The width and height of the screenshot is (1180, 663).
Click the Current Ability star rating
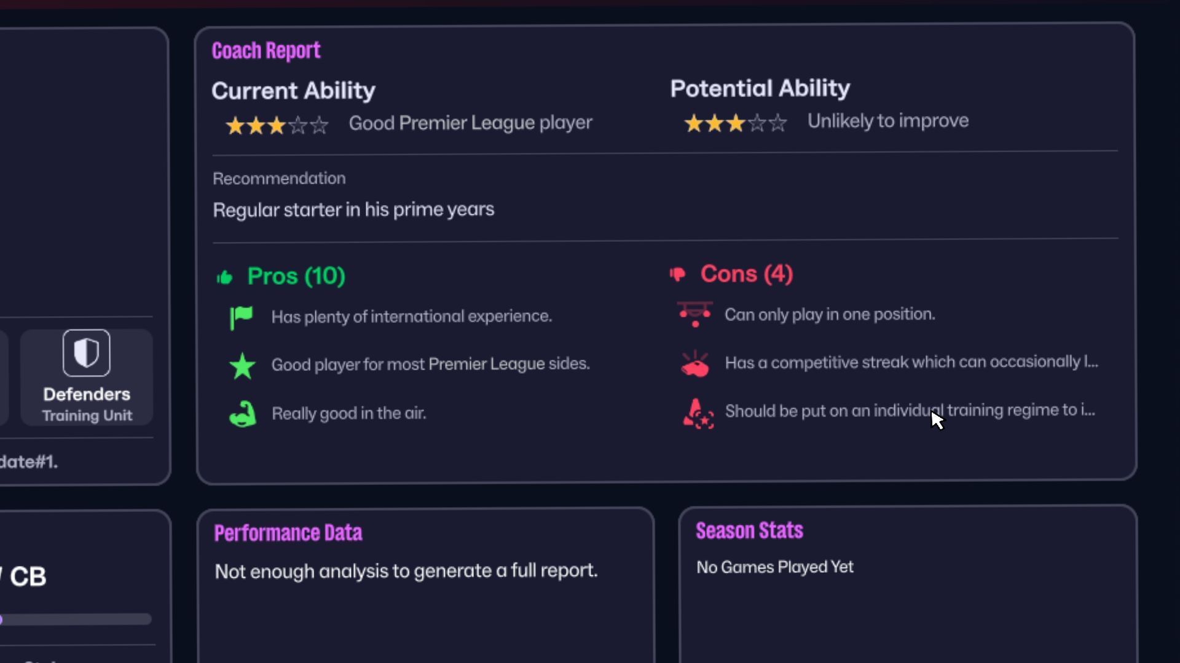click(277, 126)
